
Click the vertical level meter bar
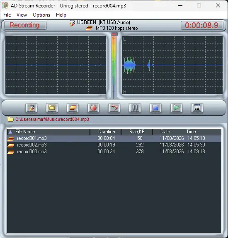click(114, 67)
